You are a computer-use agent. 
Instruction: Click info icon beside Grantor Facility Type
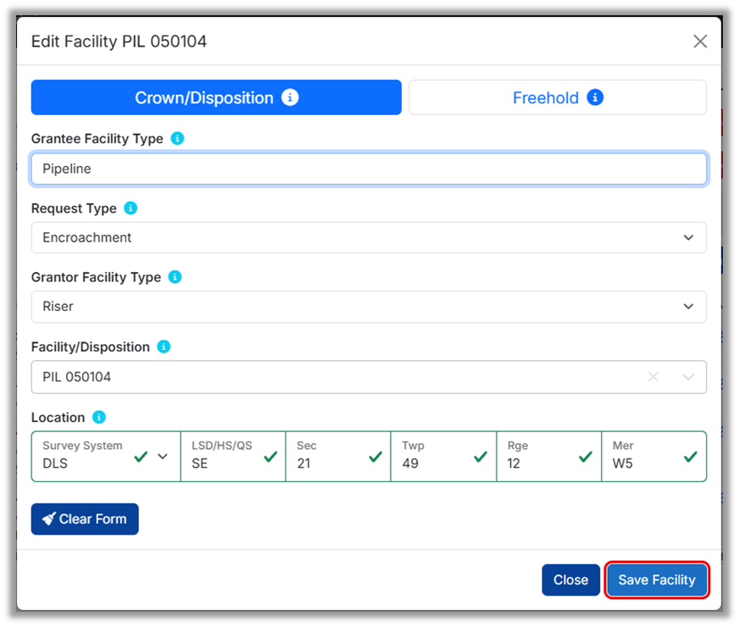[175, 277]
